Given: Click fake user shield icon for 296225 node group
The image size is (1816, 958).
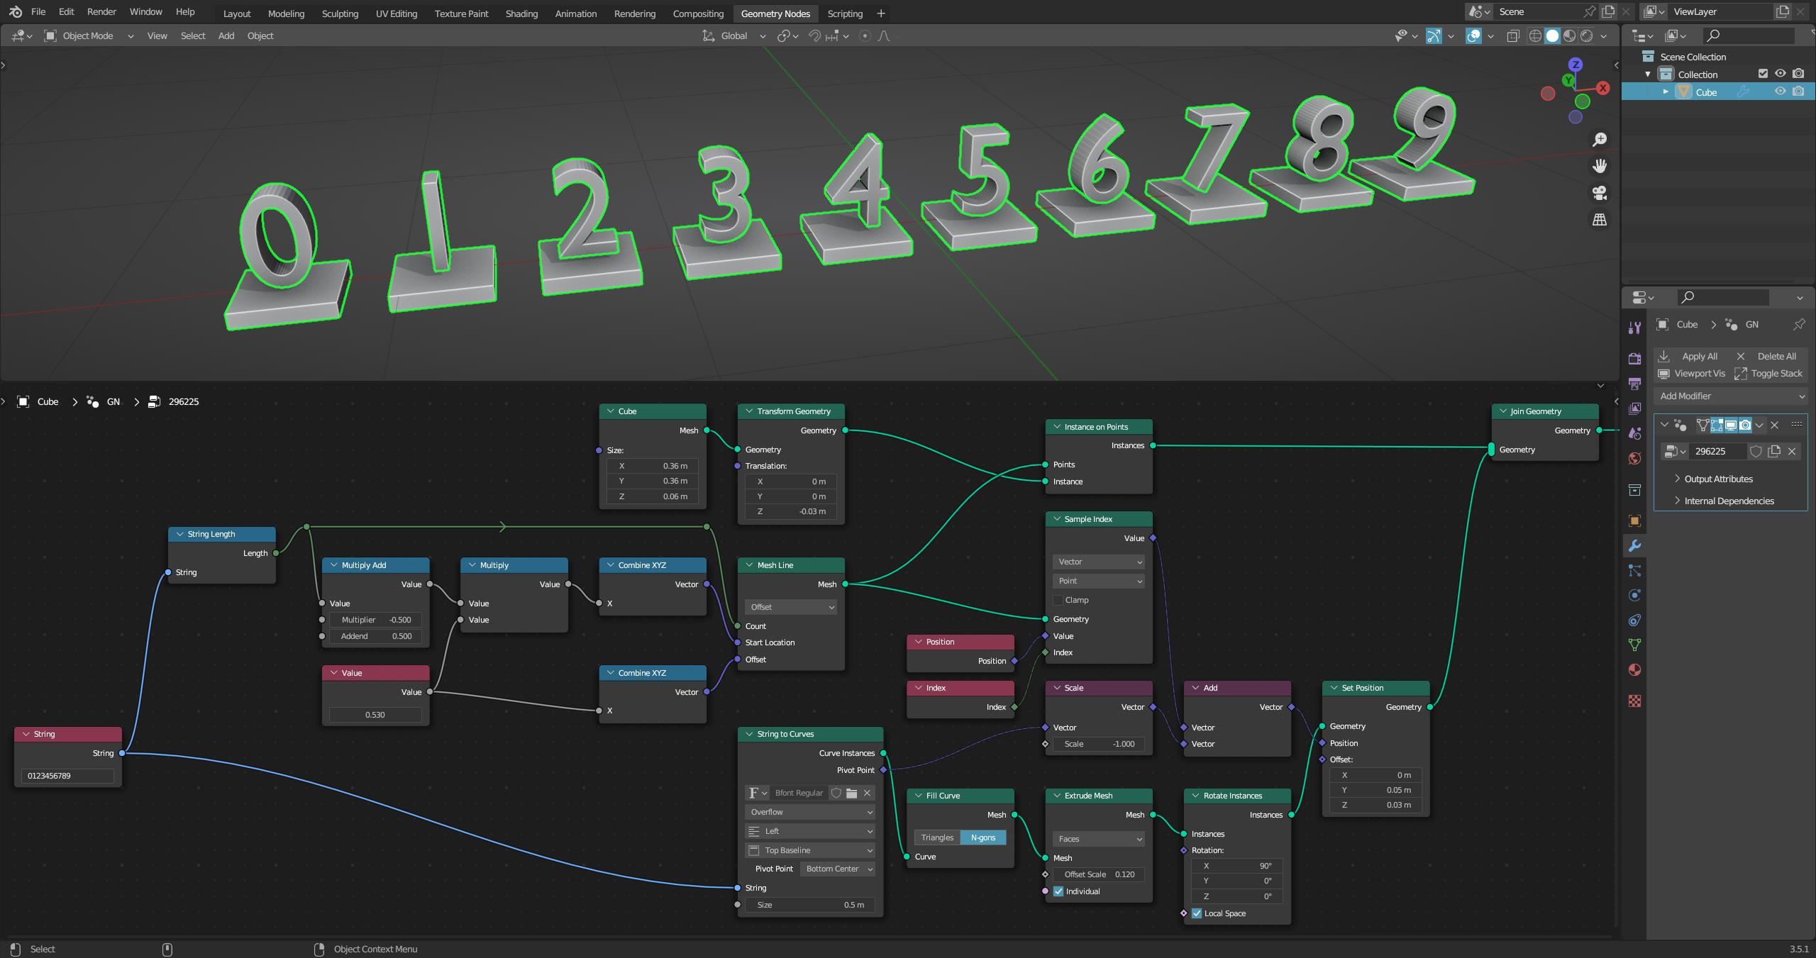Looking at the screenshot, I should tap(1756, 451).
